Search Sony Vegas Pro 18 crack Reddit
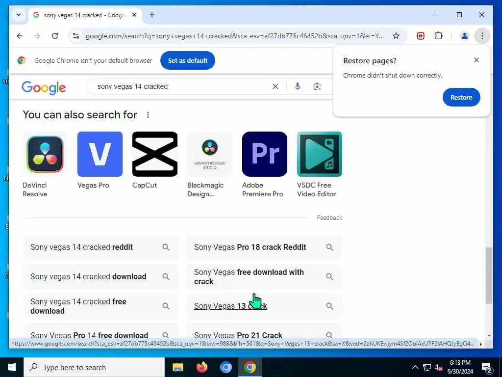Screen dimensions: 502x377 pos(264,247)
